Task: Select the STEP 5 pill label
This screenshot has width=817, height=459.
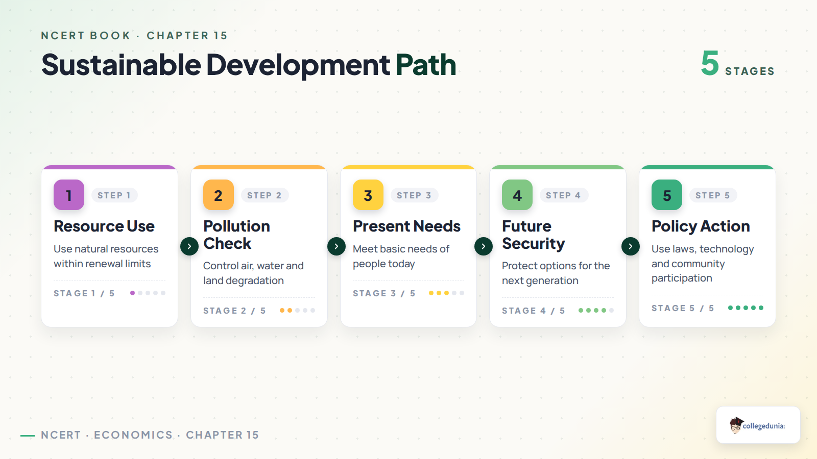Action: (x=713, y=195)
